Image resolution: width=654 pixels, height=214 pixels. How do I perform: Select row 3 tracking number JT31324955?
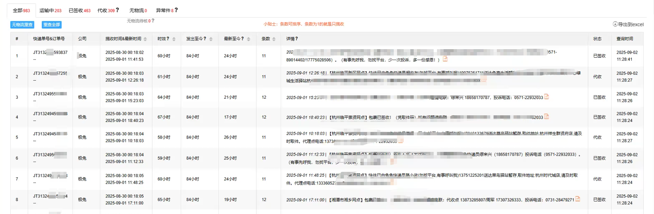click(50, 94)
